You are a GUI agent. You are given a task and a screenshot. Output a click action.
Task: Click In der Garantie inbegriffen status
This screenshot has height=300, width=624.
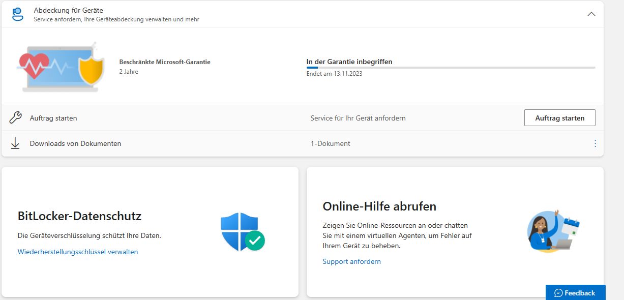coord(349,62)
